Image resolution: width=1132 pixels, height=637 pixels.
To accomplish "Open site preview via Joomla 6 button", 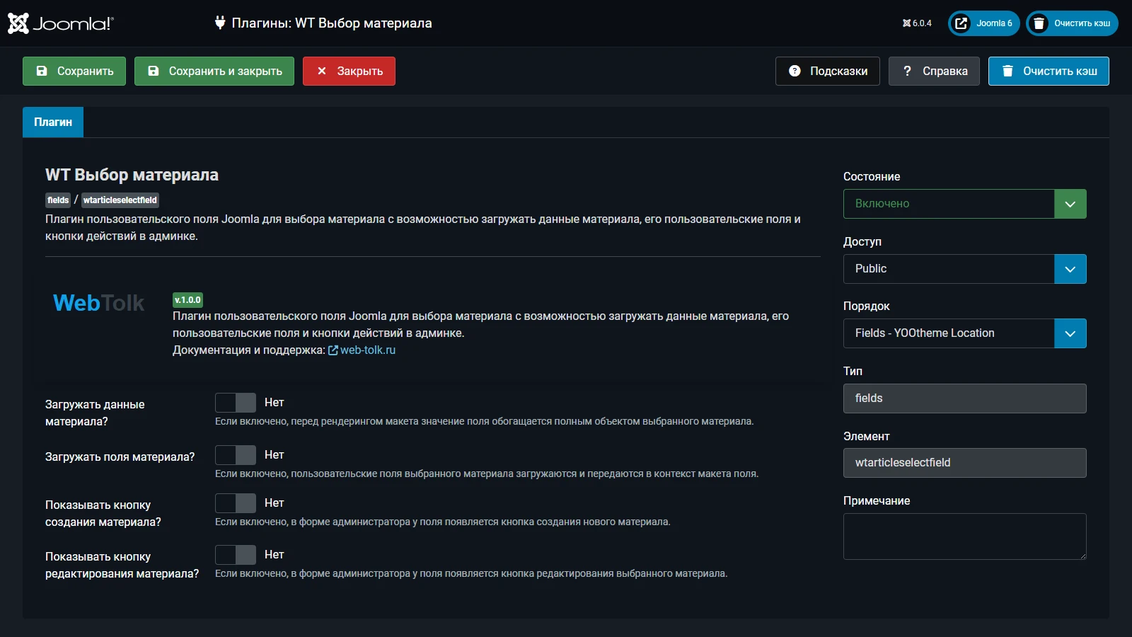I will (x=984, y=23).
